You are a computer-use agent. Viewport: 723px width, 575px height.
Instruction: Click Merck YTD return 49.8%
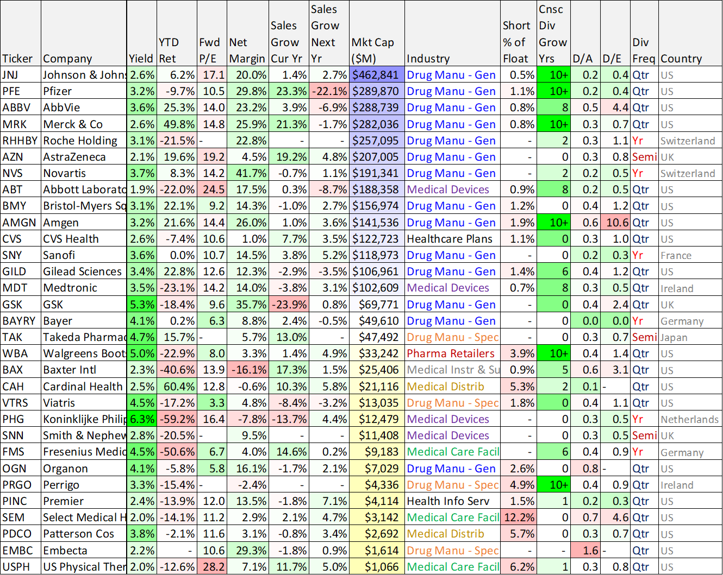point(177,124)
